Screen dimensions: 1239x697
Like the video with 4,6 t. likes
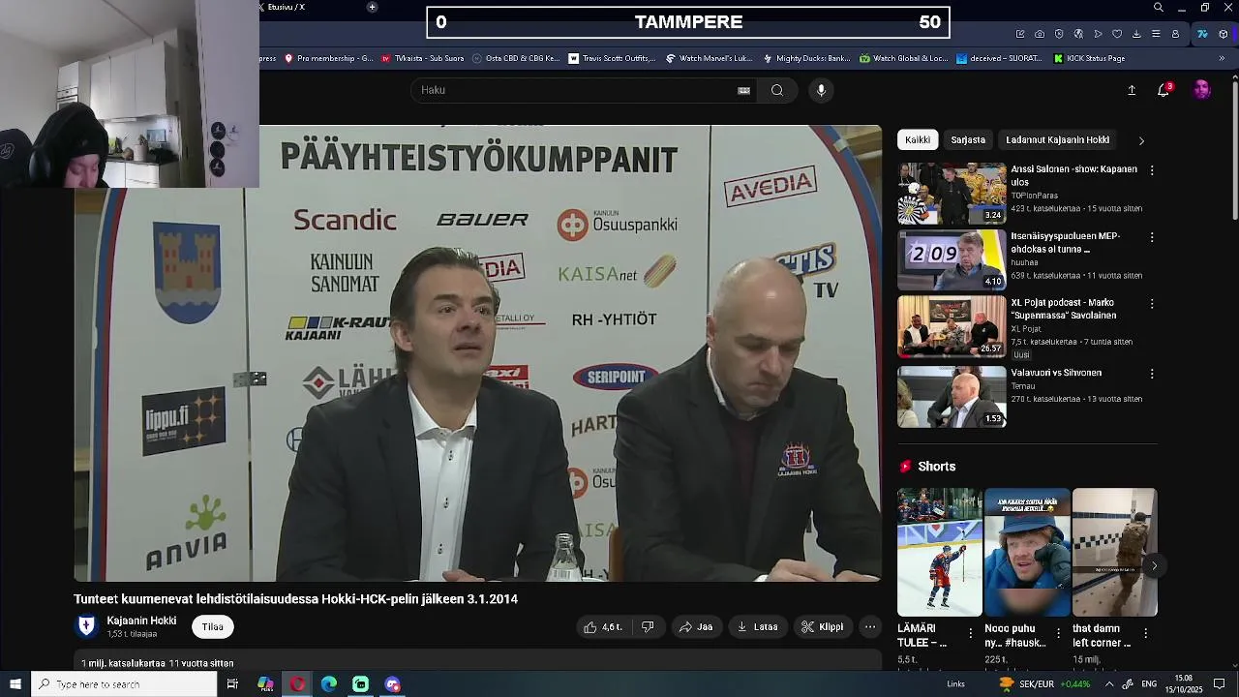pyautogui.click(x=602, y=627)
